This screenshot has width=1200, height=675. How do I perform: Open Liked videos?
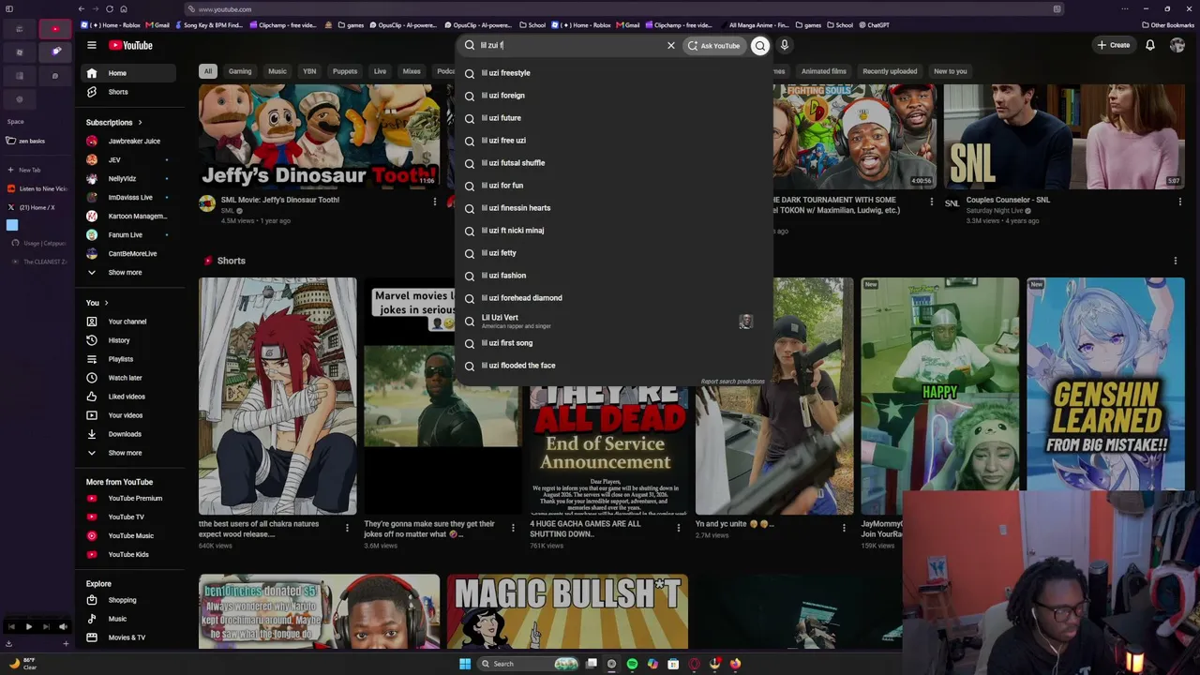tap(128, 397)
